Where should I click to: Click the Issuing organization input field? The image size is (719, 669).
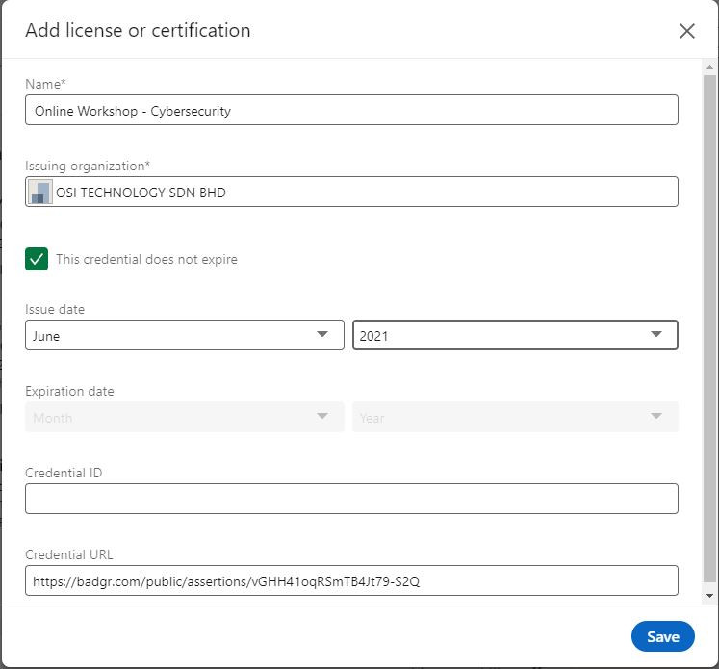pyautogui.click(x=351, y=192)
